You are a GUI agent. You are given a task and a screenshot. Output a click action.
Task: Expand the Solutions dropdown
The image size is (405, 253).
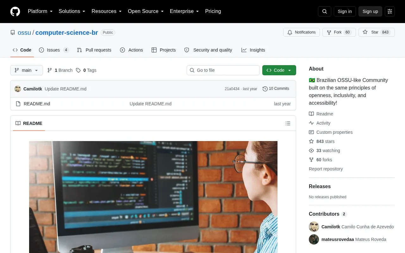click(72, 11)
